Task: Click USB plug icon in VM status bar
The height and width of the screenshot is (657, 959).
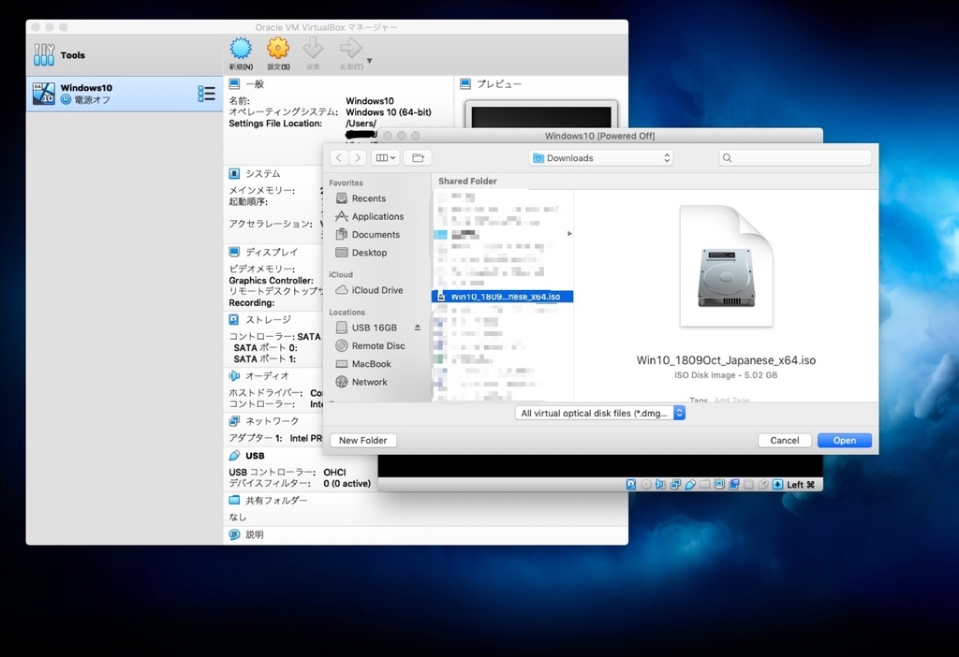Action: 690,484
